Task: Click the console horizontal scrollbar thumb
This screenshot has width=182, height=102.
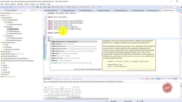Action: [x=77, y=99]
